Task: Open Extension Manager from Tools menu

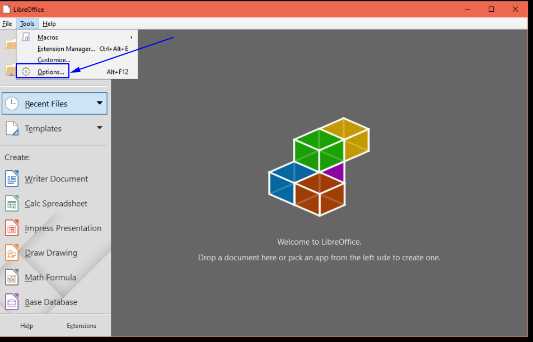Action: tap(77, 49)
